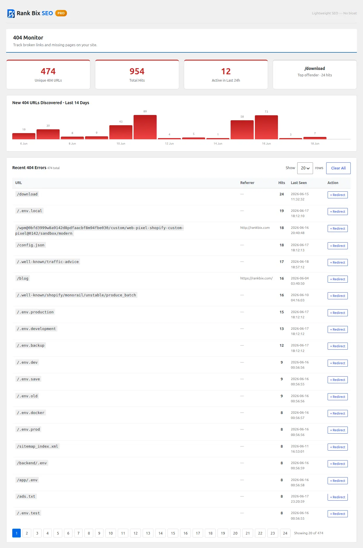Viewport: 363px width, 548px height.
Task: Add redirect for /config.json
Action: pos(338,246)
